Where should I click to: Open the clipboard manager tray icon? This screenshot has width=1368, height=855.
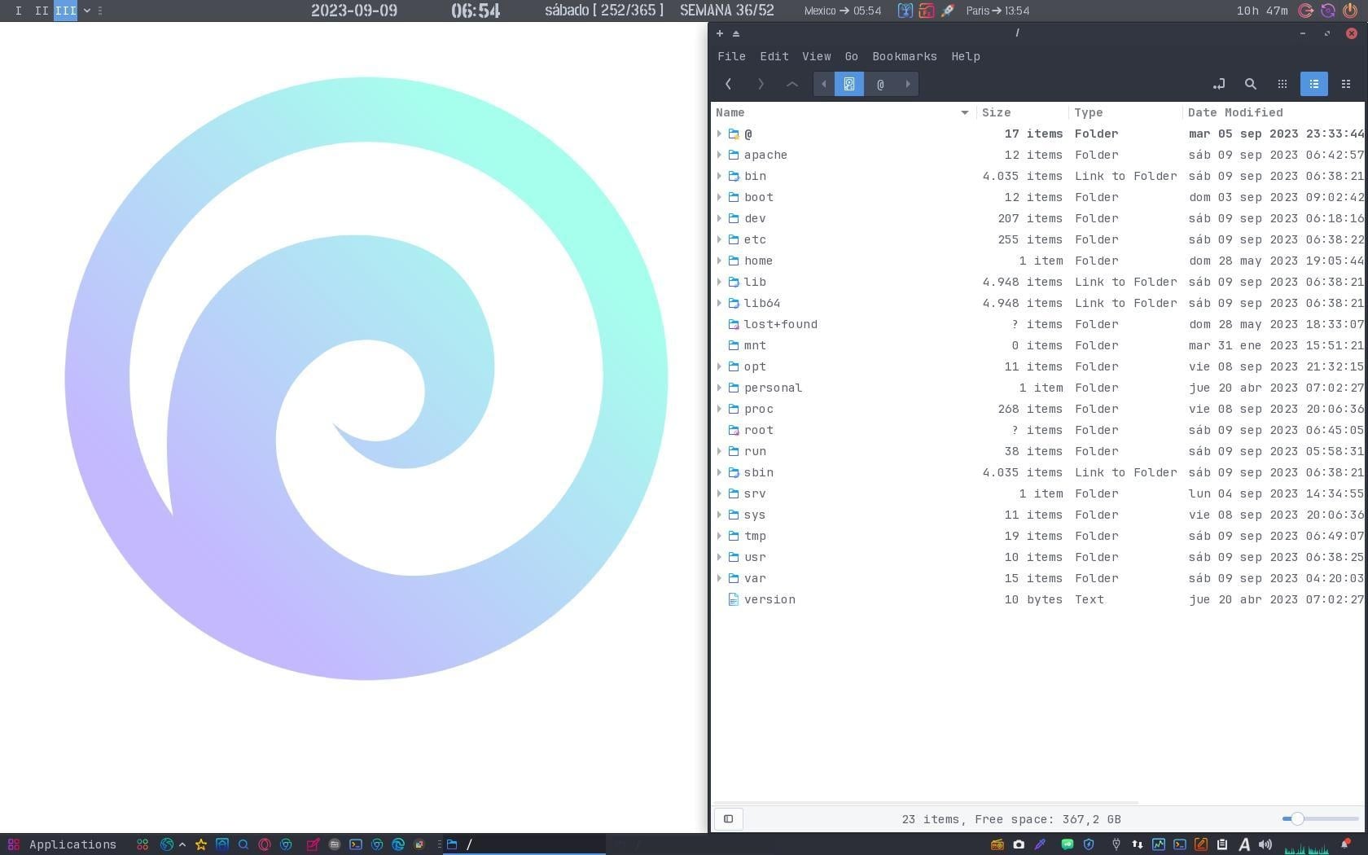pyautogui.click(x=1222, y=844)
